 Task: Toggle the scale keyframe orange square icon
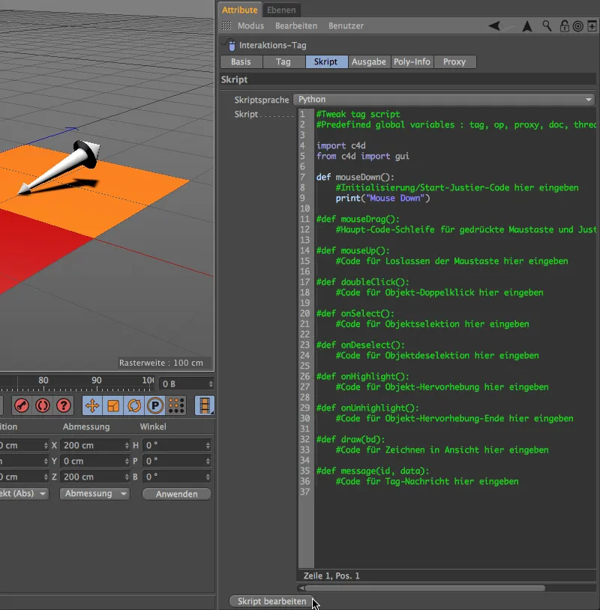click(113, 405)
